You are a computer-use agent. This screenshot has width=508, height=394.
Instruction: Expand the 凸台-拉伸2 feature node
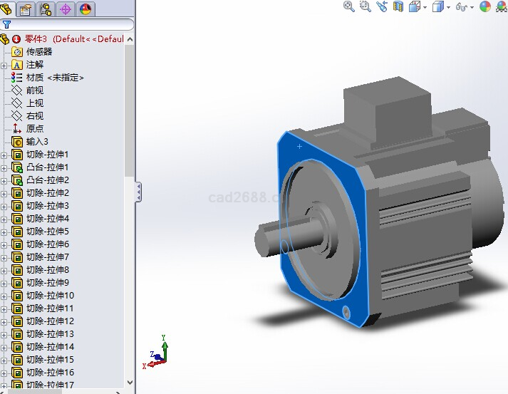(x=4, y=181)
